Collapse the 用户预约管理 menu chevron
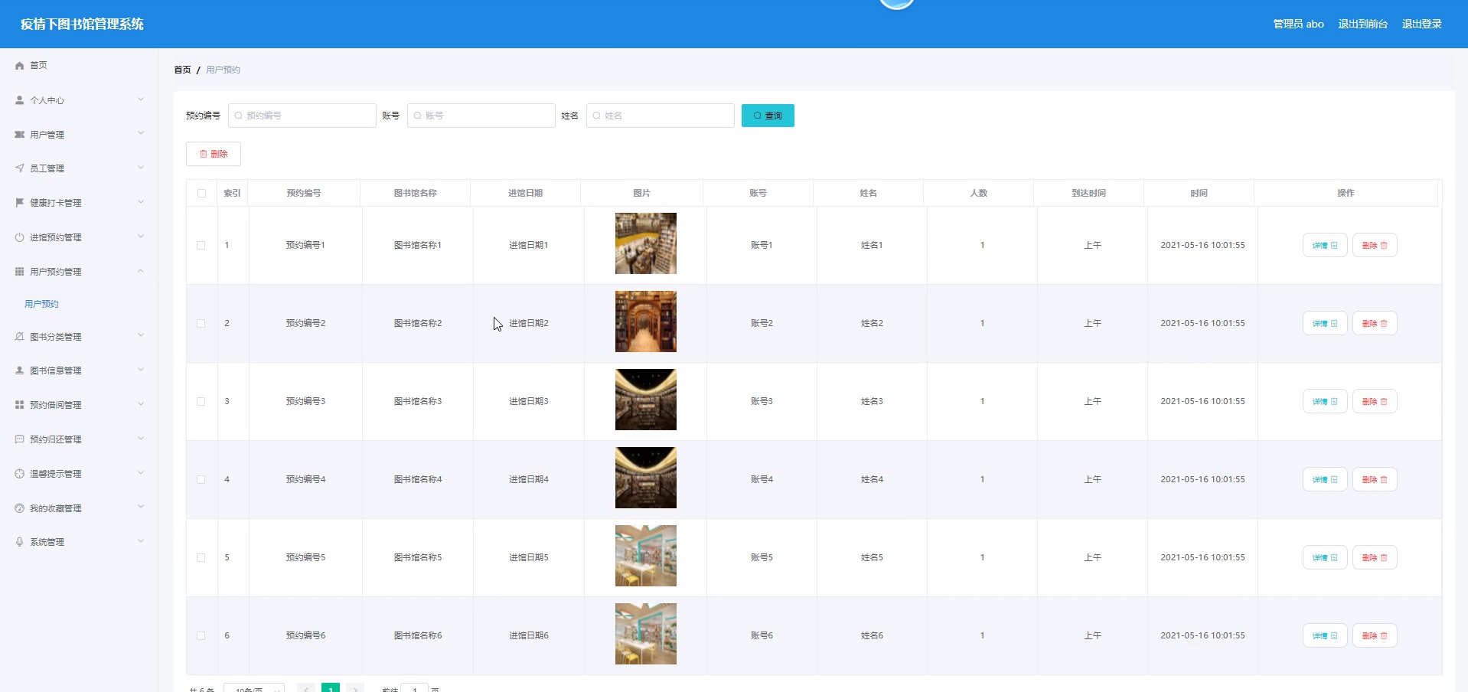 (141, 271)
